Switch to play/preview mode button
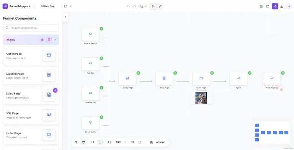Image resolution: width=294 pixels, height=150 pixels. point(153,6)
